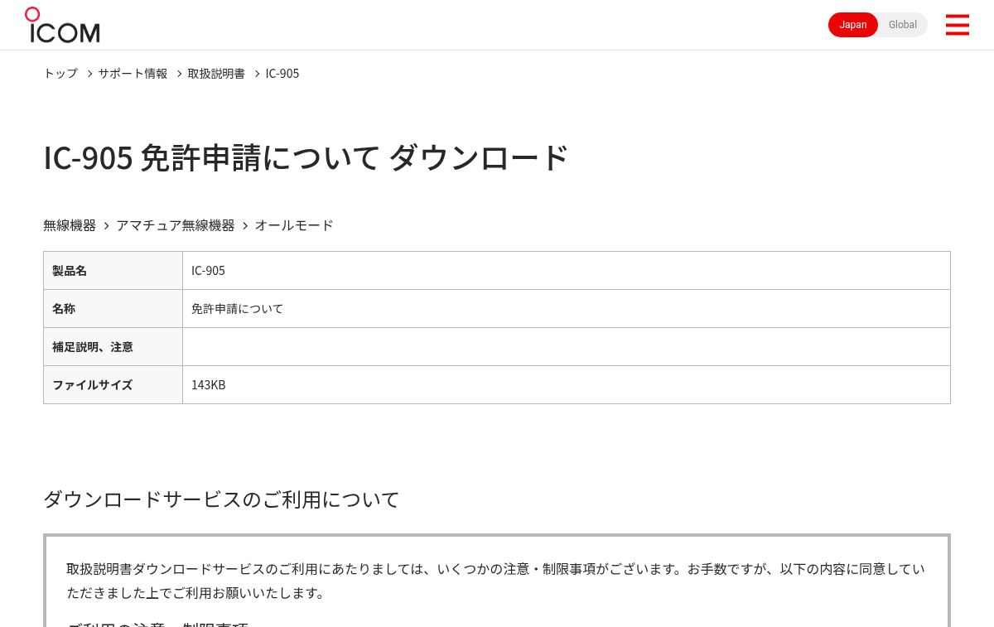The height and width of the screenshot is (627, 994).
Task: Switch to the Global site toggle
Action: (x=903, y=25)
